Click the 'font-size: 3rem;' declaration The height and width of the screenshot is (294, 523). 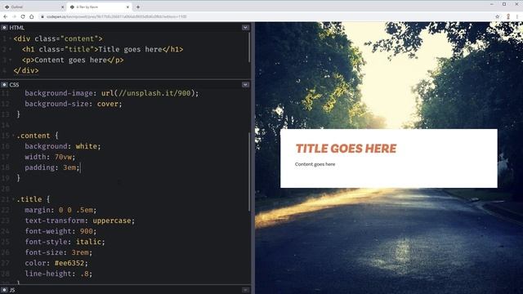pyautogui.click(x=58, y=252)
